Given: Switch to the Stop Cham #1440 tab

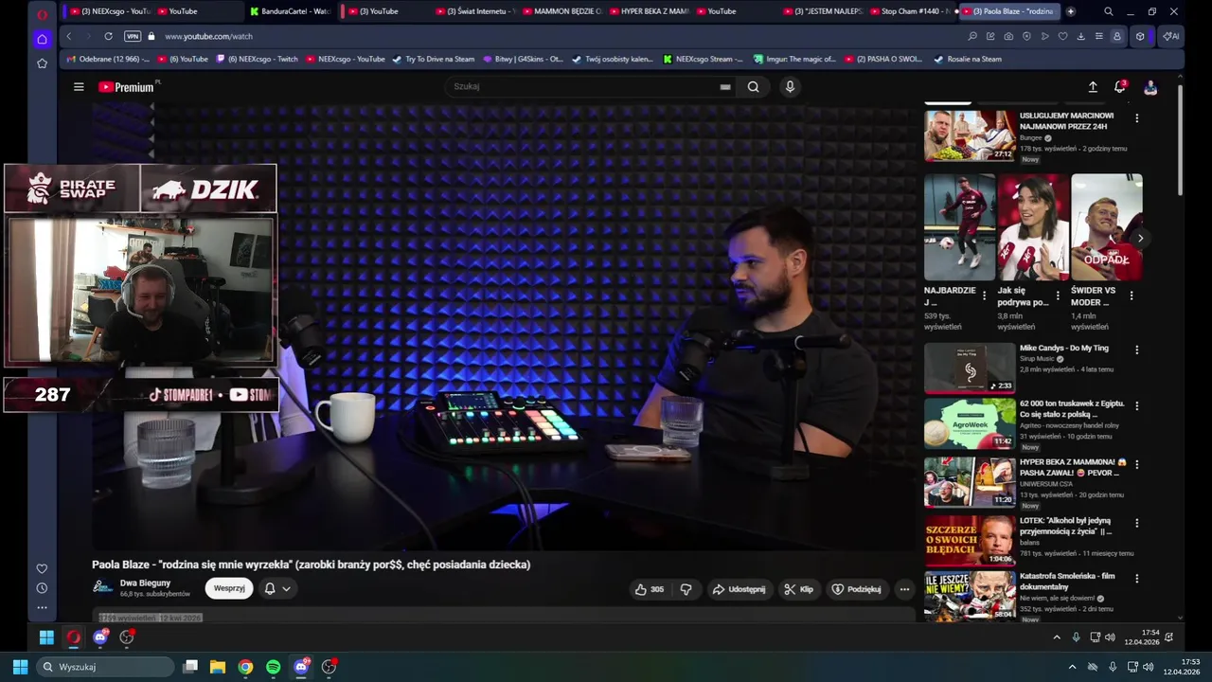Looking at the screenshot, I should point(911,11).
